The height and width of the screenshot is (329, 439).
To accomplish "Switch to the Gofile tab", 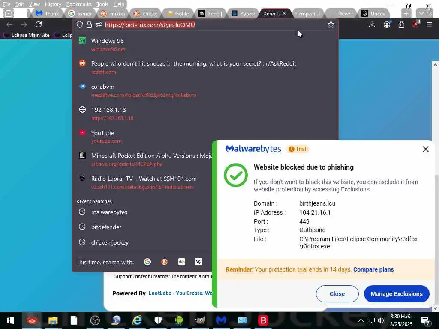I will click(178, 13).
